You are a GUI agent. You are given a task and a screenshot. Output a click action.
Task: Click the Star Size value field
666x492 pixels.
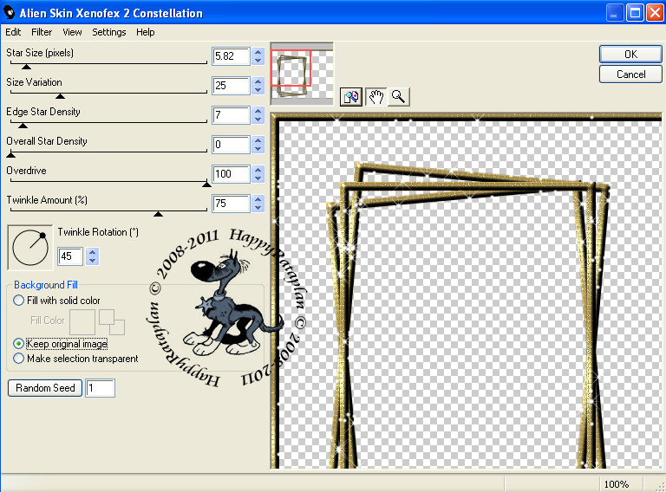(x=231, y=56)
